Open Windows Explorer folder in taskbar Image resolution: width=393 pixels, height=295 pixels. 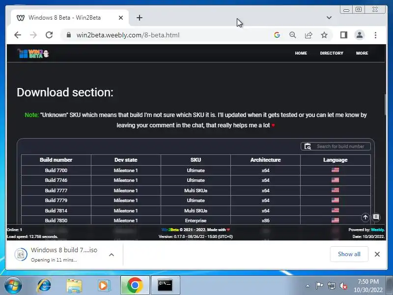[74, 285]
